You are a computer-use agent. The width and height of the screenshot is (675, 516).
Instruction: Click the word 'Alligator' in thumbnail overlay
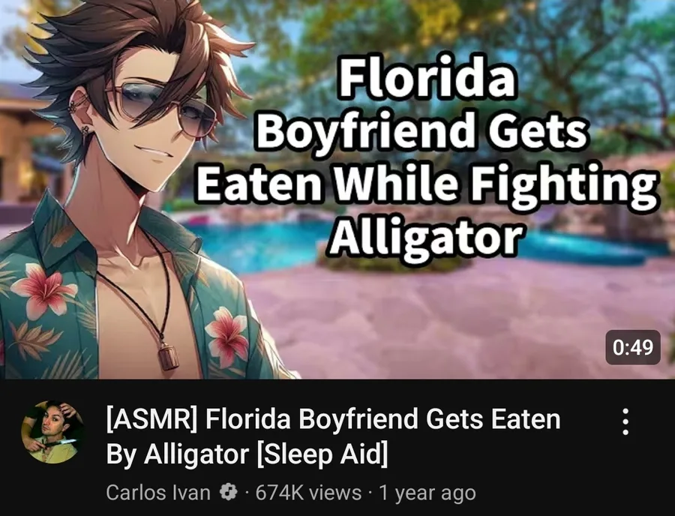[426, 238]
